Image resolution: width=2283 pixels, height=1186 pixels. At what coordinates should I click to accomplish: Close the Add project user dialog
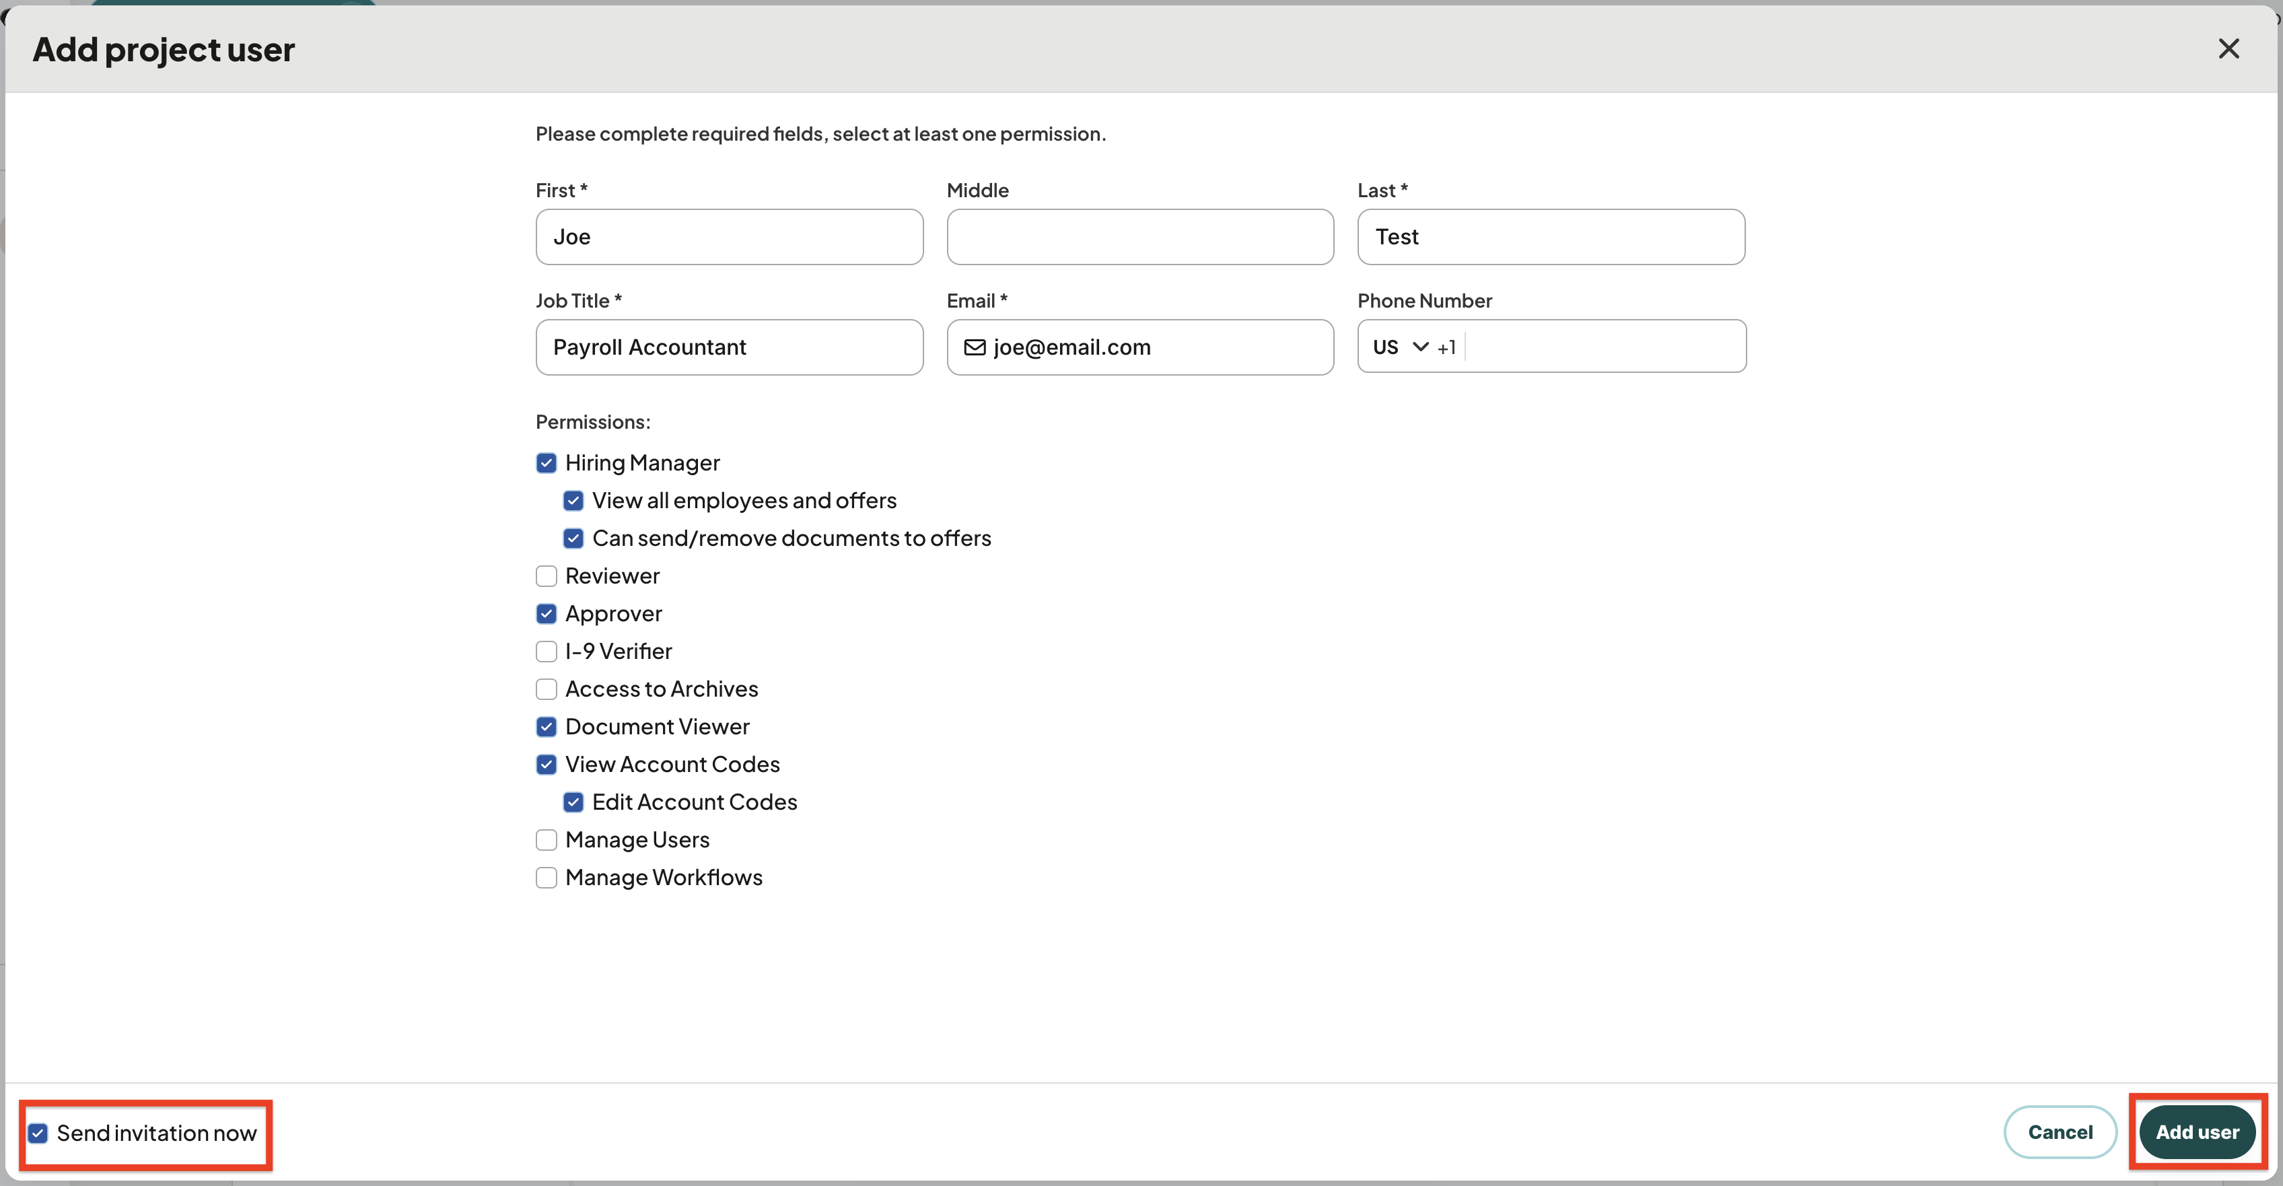pyautogui.click(x=2228, y=48)
